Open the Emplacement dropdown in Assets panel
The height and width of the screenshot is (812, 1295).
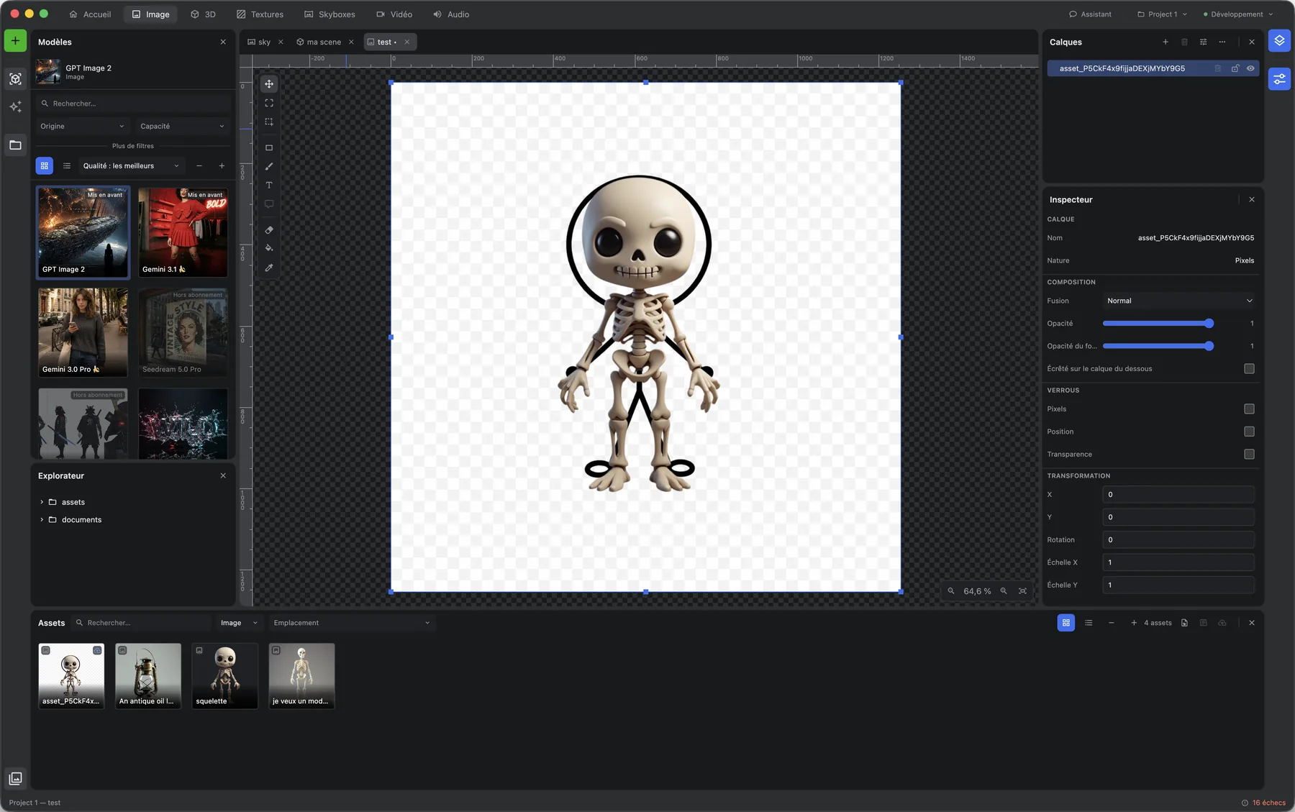[x=352, y=623]
